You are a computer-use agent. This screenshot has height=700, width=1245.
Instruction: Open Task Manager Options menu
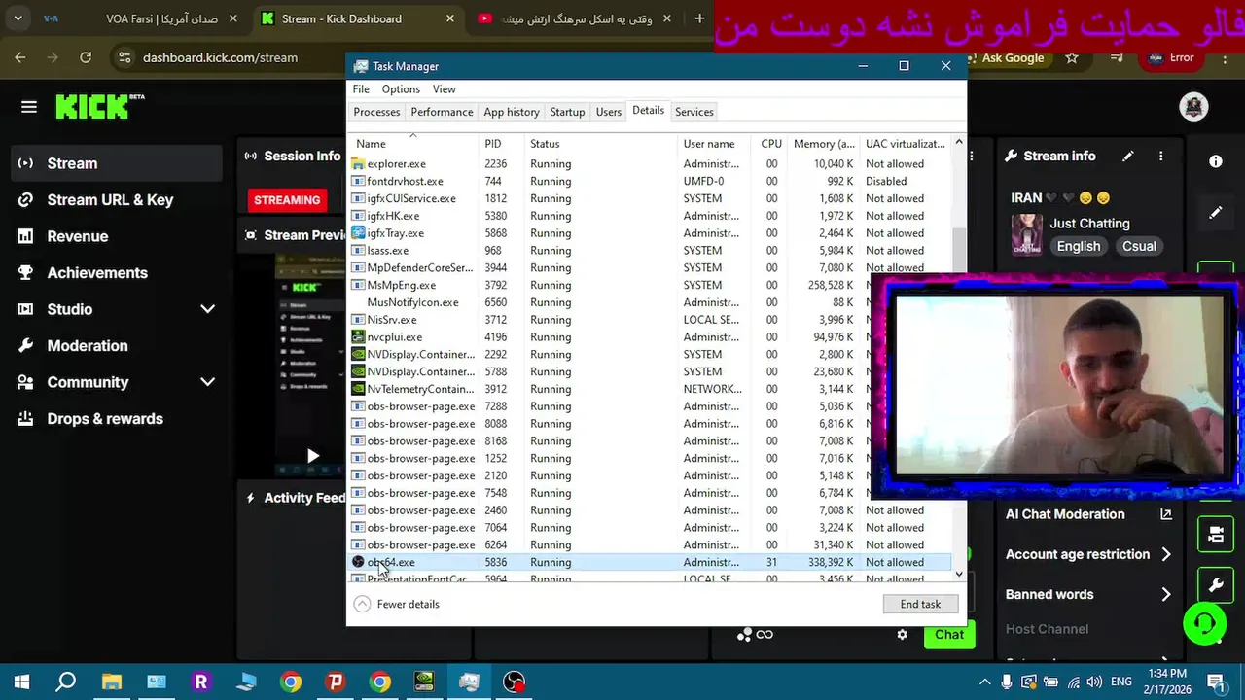coord(401,88)
